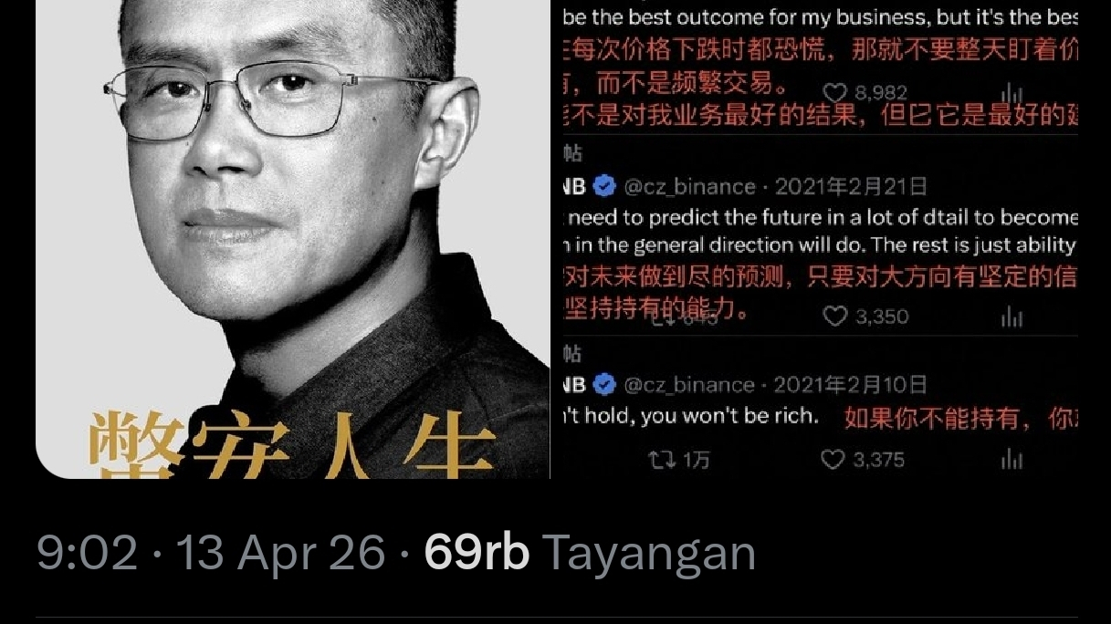Like the tweet showing 3,350 likes
The width and height of the screenshot is (1111, 624).
834,316
